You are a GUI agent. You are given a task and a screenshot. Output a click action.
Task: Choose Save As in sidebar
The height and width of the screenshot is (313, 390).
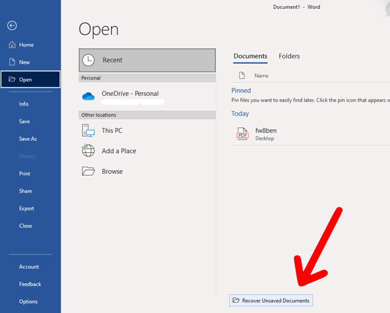pos(28,139)
